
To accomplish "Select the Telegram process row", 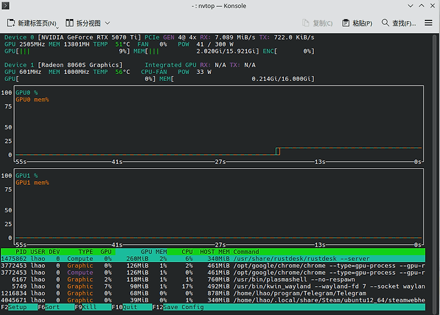I will point(213,293).
